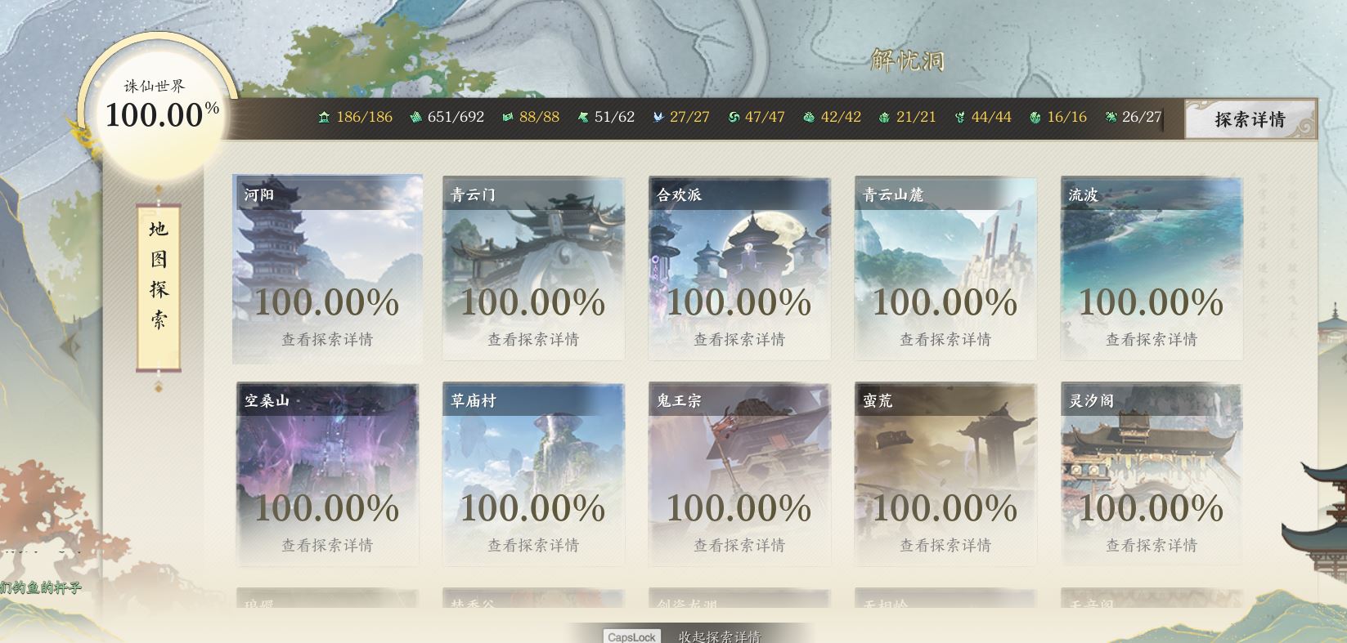Click the icon next to 26/27 counter
The height and width of the screenshot is (643, 1347).
pyautogui.click(x=1111, y=118)
